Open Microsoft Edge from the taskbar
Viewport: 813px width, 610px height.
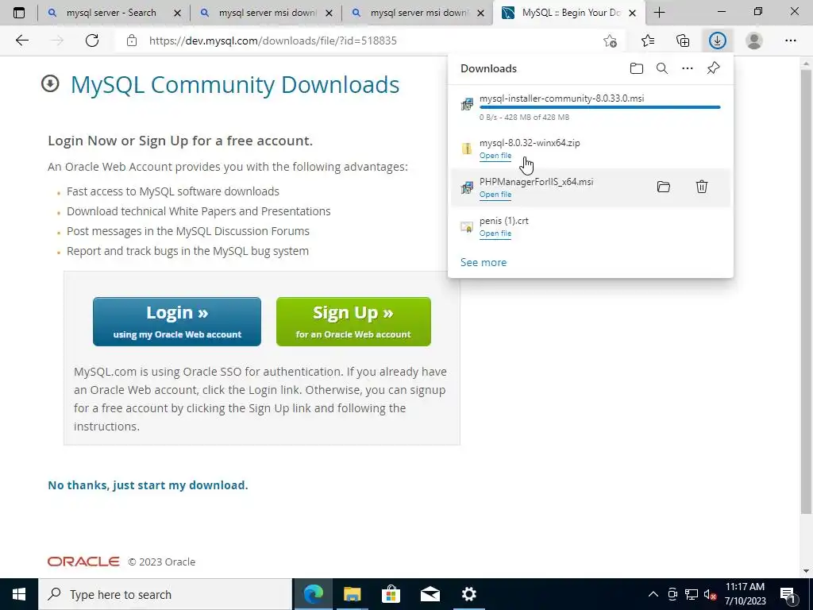[313, 594]
